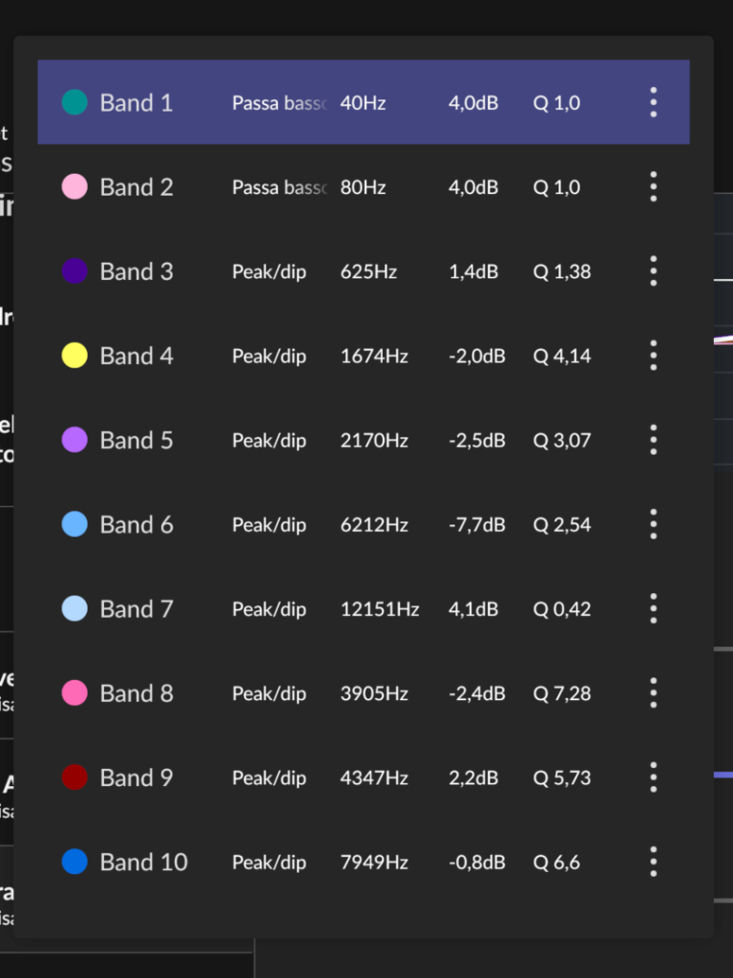Viewport: 733px width, 978px height.
Task: Edit the Q 0,42 value of Band 7
Action: click(x=561, y=608)
